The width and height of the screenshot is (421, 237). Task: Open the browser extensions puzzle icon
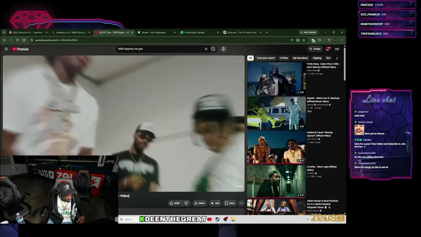319,40
